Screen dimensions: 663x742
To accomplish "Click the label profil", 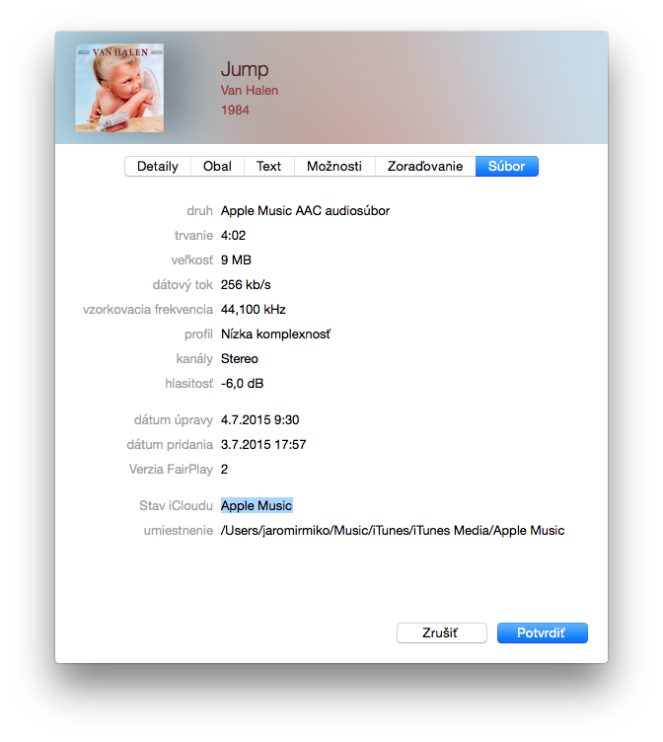I will pos(198,334).
